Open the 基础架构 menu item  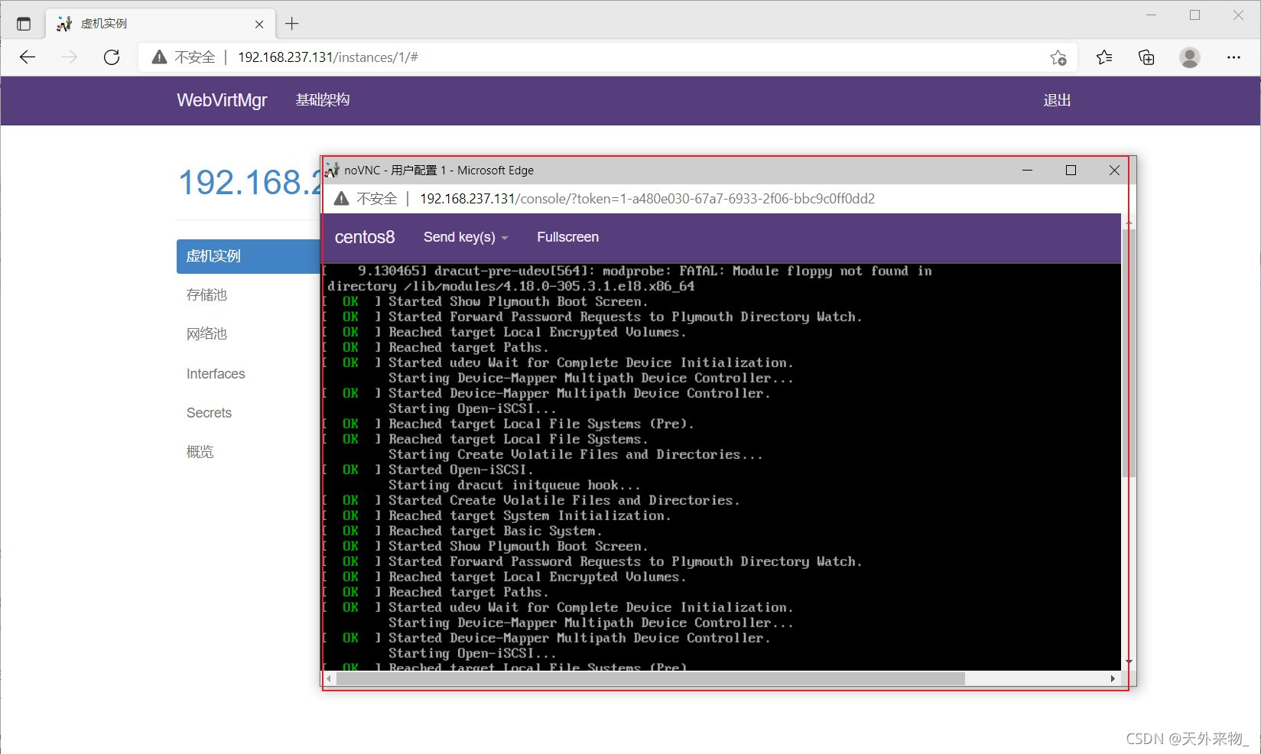(x=322, y=100)
